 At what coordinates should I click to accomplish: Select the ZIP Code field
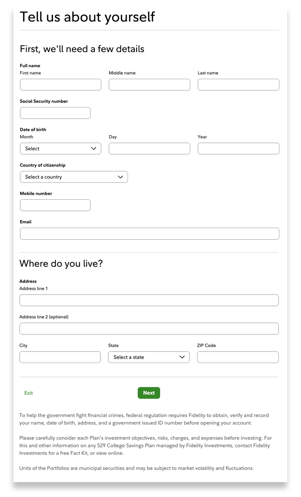237,357
